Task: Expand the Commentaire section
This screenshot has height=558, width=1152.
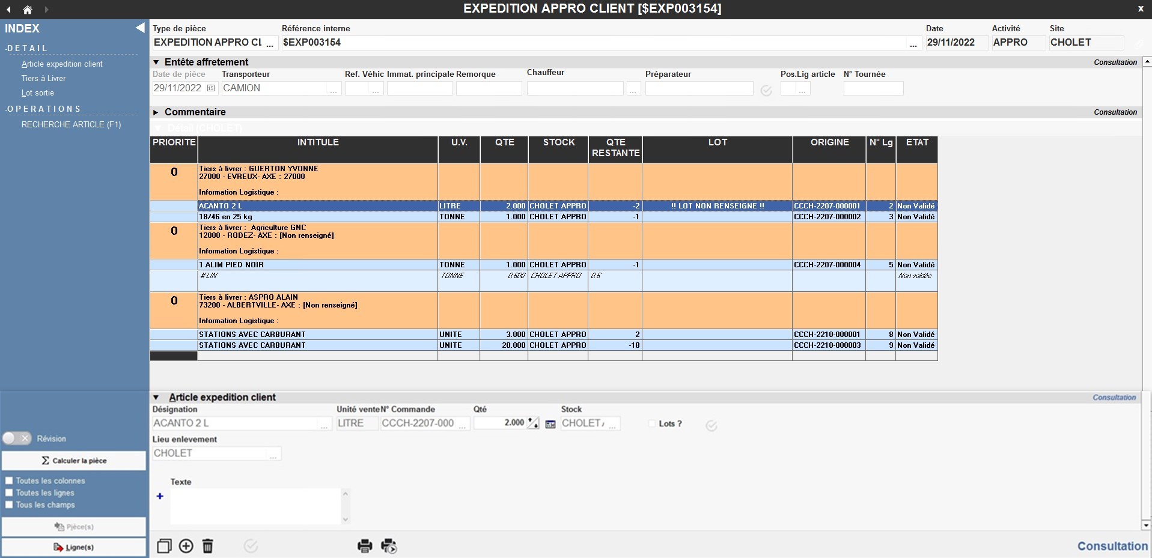Action: pyautogui.click(x=156, y=112)
